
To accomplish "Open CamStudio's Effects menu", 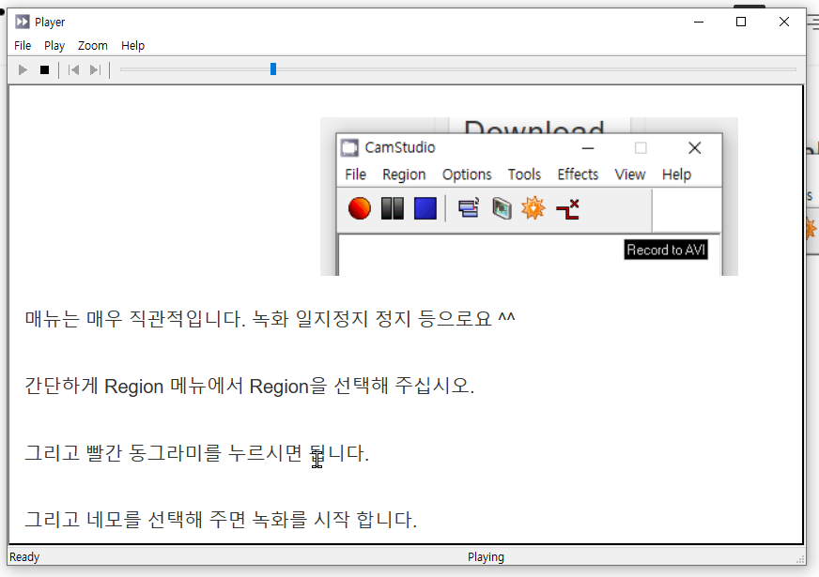I will pos(578,175).
